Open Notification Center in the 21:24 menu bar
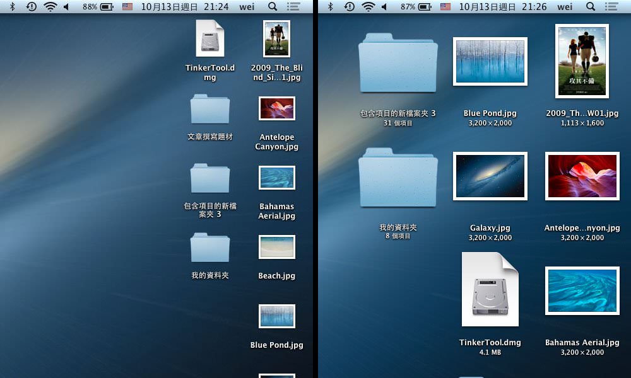 point(293,6)
